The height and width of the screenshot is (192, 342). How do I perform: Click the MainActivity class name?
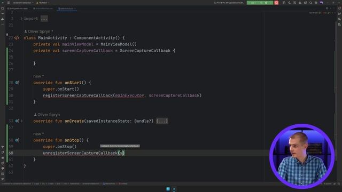click(x=52, y=38)
